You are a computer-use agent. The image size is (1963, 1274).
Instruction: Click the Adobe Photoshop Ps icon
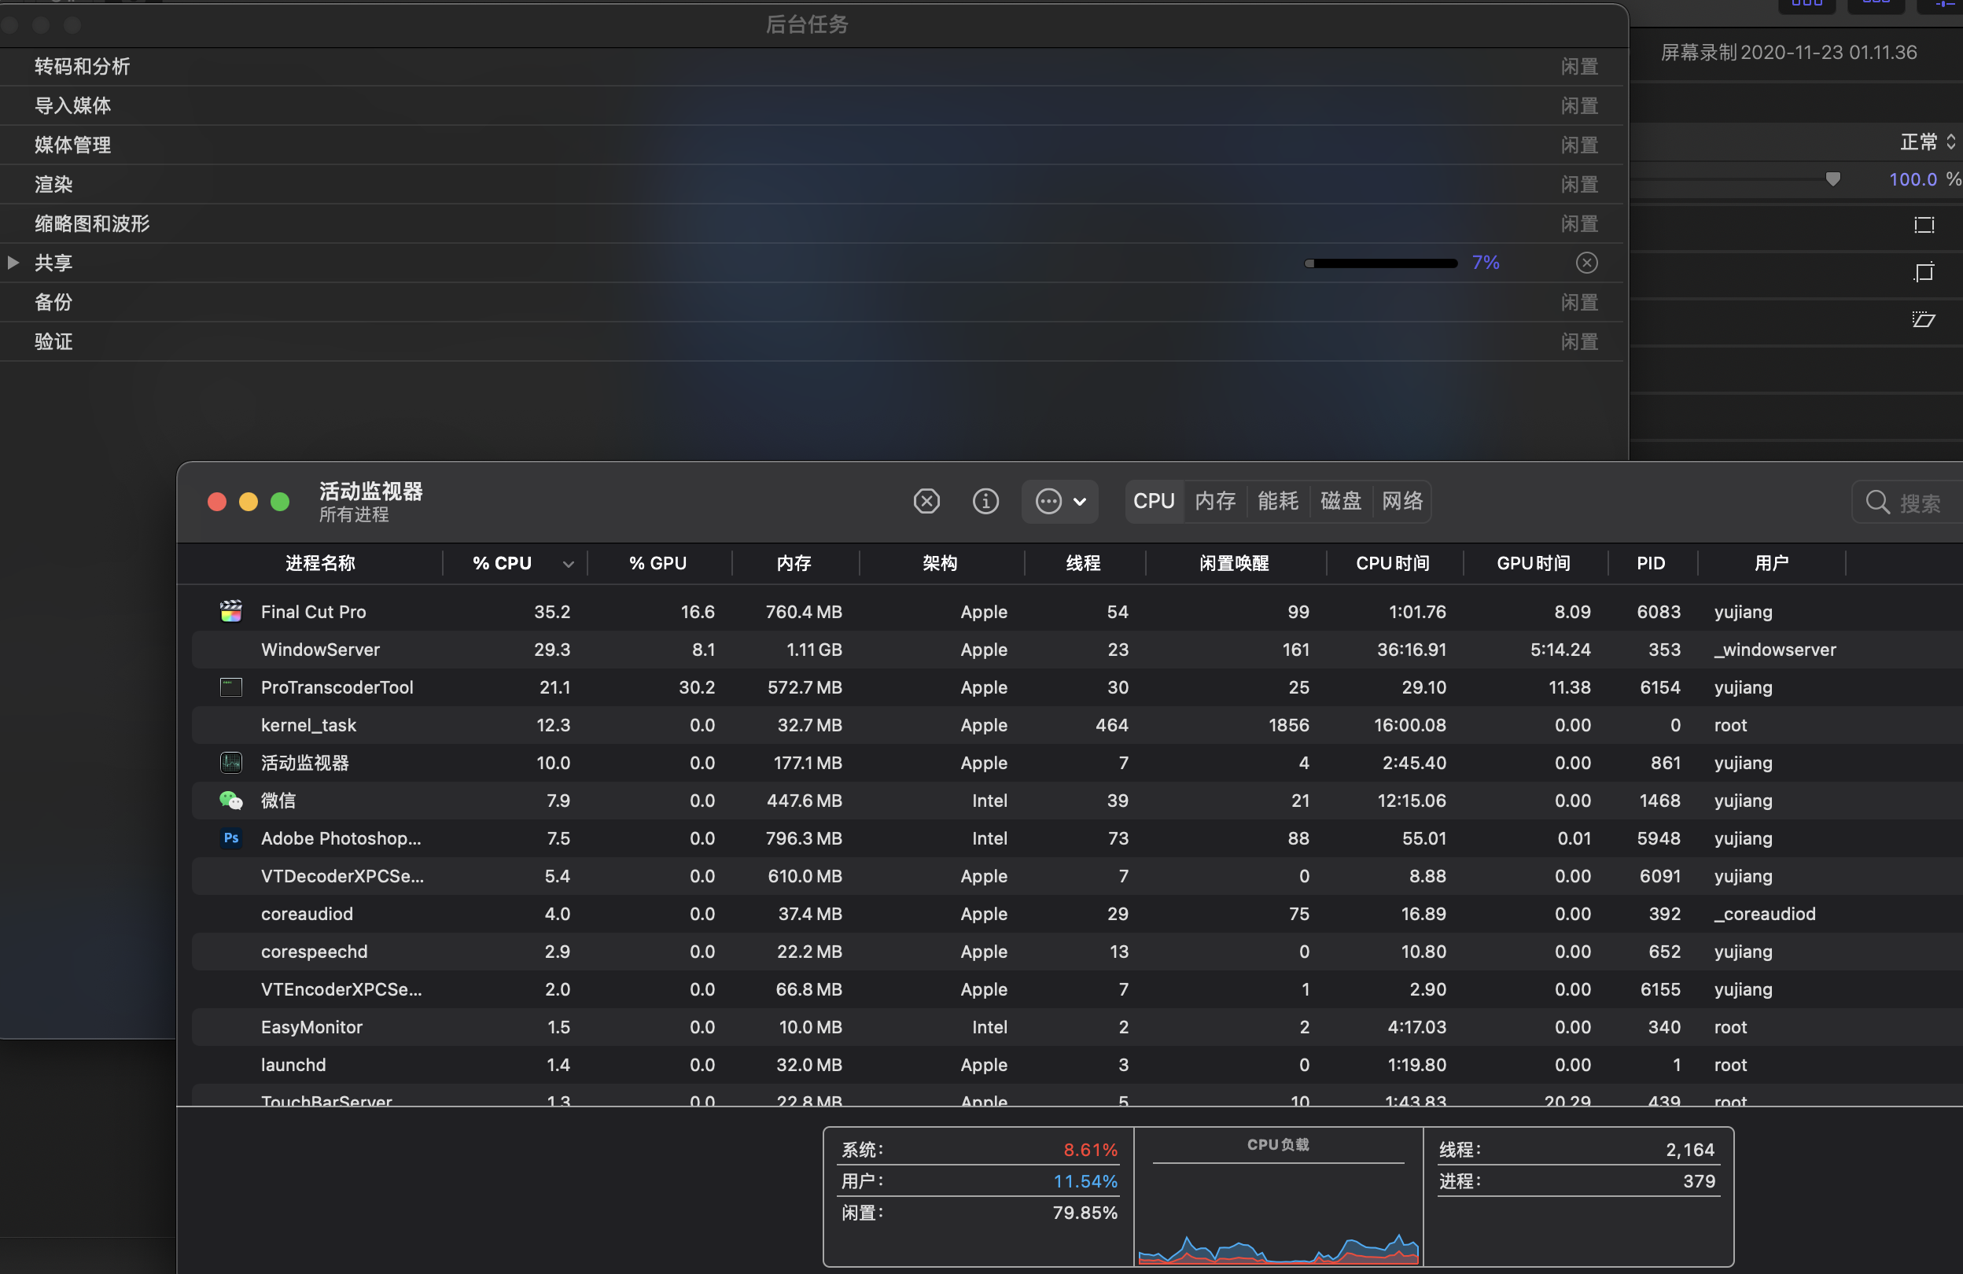click(x=231, y=838)
